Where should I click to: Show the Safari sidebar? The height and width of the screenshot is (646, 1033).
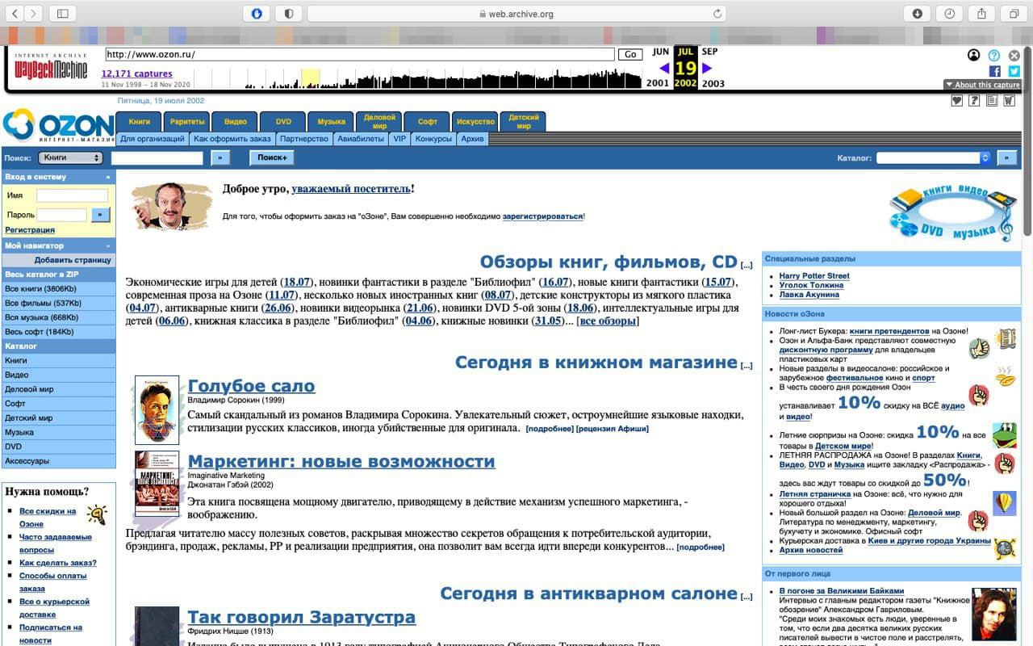tap(63, 14)
